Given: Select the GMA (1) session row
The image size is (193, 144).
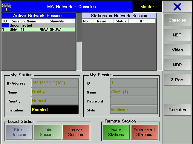Looking at the screenshot, I should [38, 30].
